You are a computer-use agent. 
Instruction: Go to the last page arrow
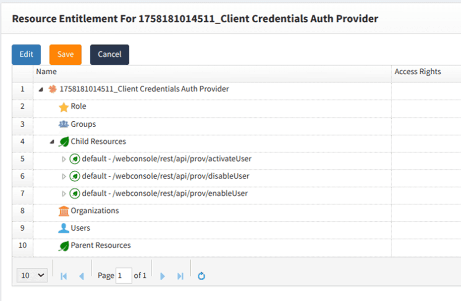pos(180,276)
